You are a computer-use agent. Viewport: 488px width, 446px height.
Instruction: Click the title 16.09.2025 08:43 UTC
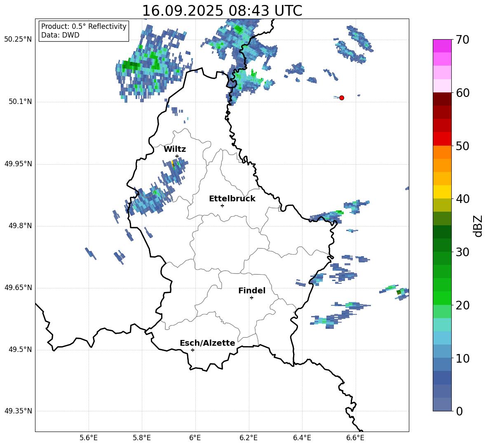(222, 11)
